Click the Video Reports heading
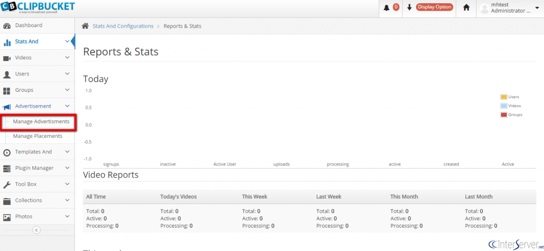Viewport: 544px width, 251px height. coord(111,175)
